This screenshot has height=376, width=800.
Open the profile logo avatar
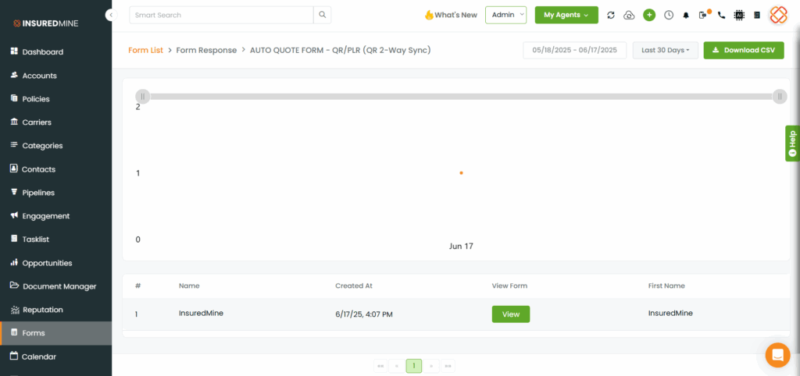click(x=779, y=15)
